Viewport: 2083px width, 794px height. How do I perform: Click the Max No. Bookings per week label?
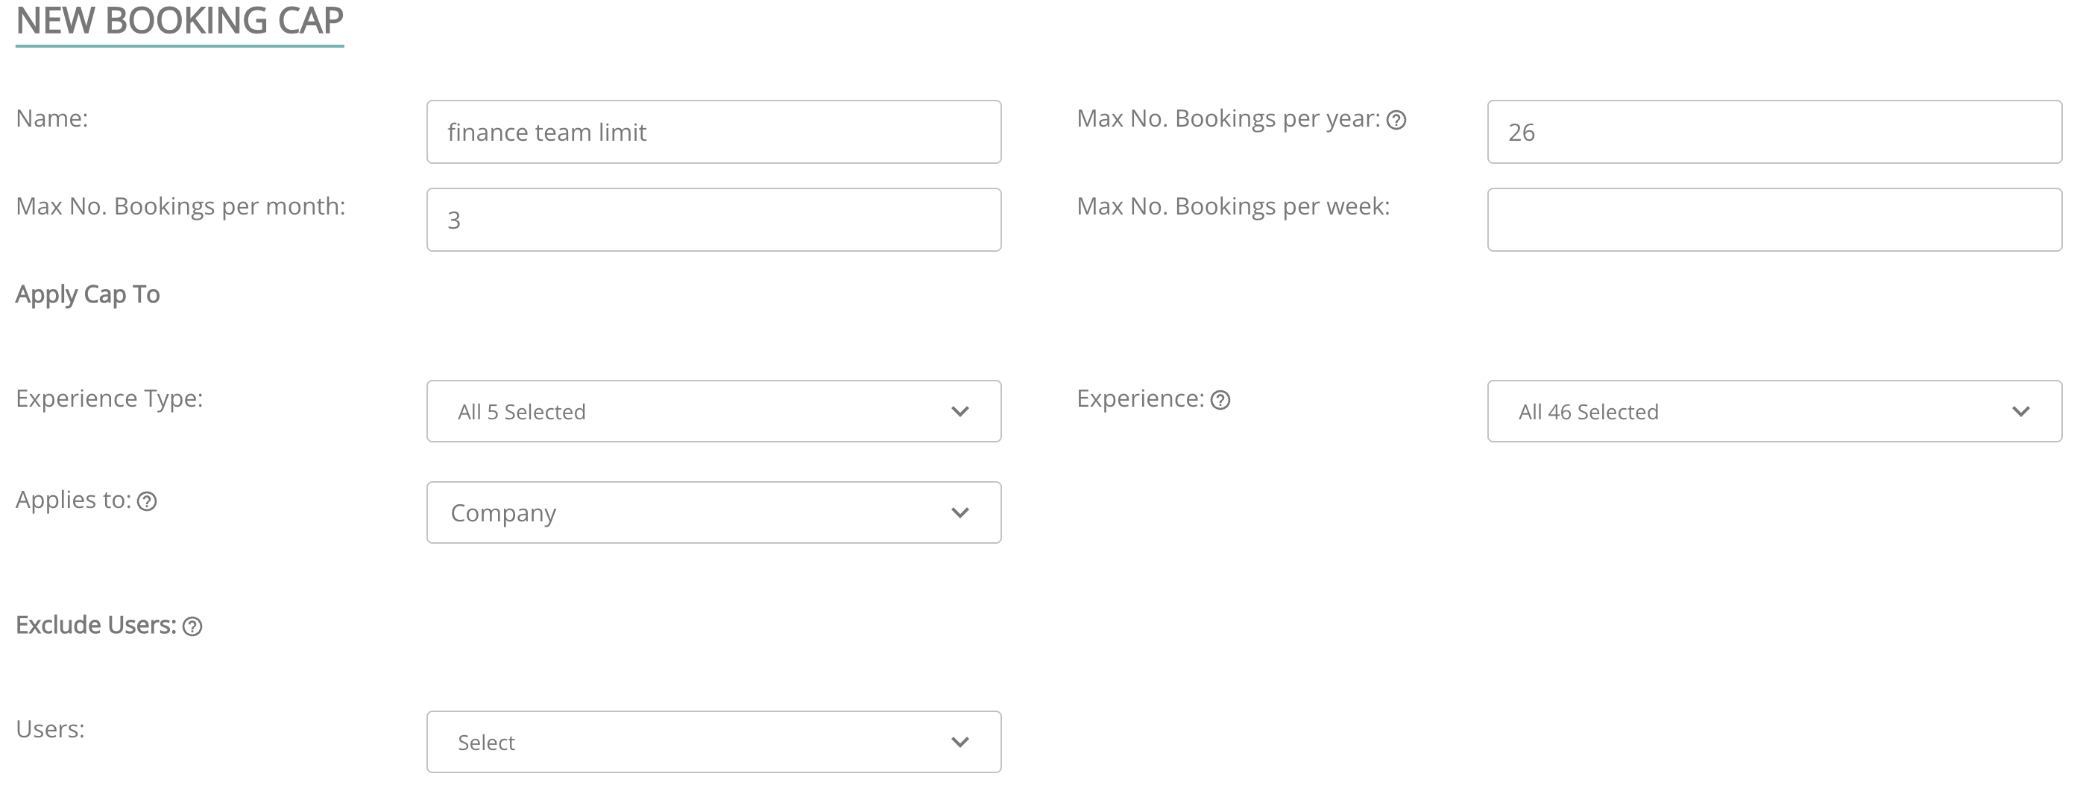1232,207
